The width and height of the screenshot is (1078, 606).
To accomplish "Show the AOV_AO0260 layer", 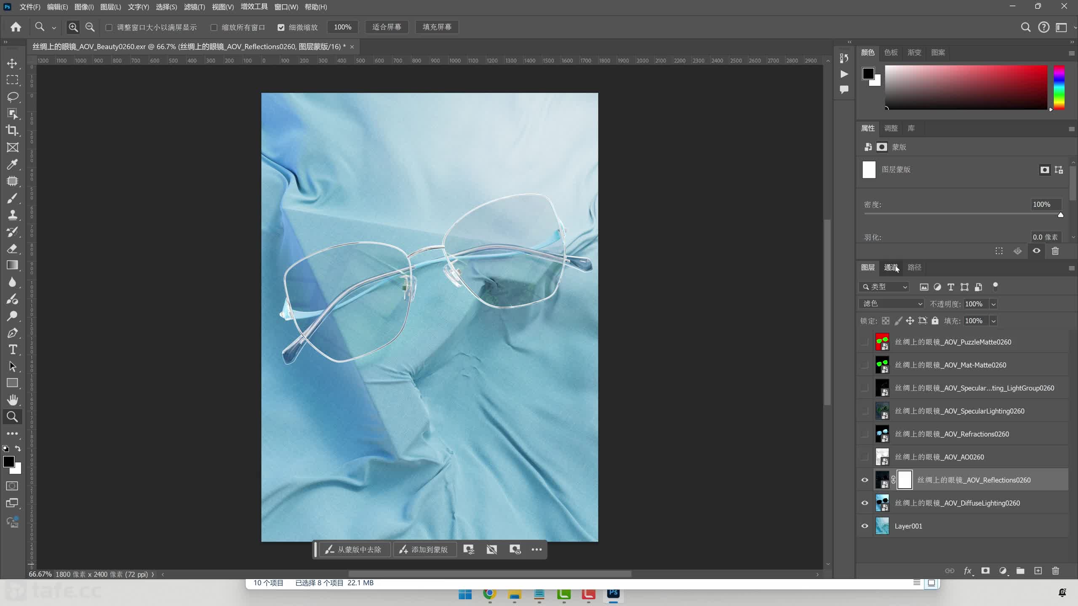I will (865, 457).
